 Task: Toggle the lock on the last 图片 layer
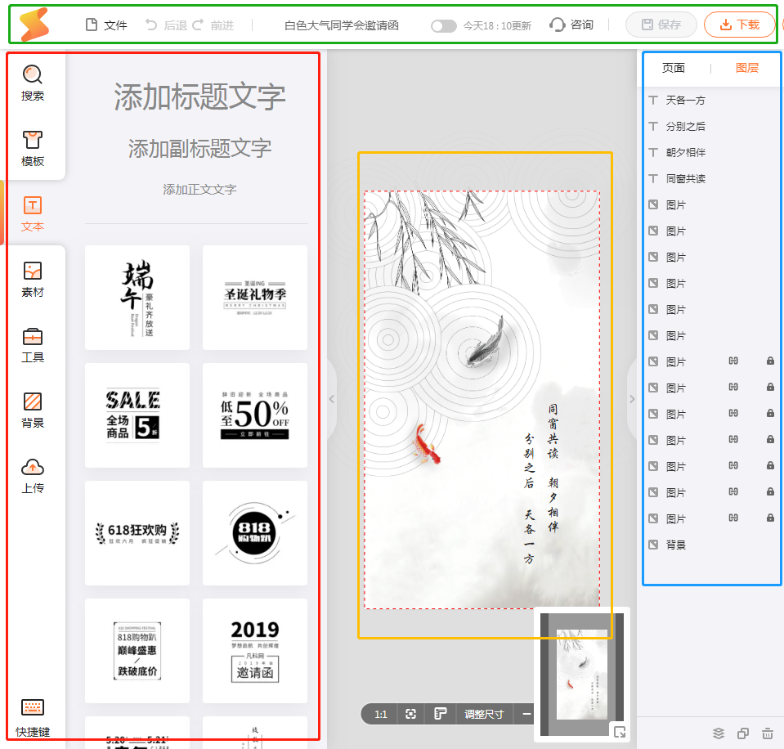point(770,518)
